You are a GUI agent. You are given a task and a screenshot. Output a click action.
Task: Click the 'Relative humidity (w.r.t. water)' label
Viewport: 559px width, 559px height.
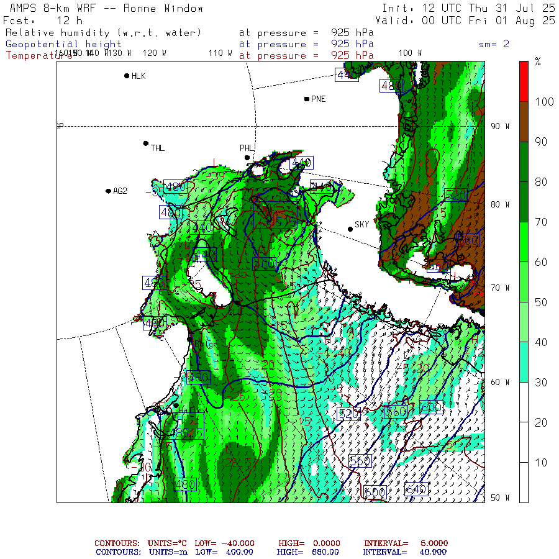click(x=103, y=33)
